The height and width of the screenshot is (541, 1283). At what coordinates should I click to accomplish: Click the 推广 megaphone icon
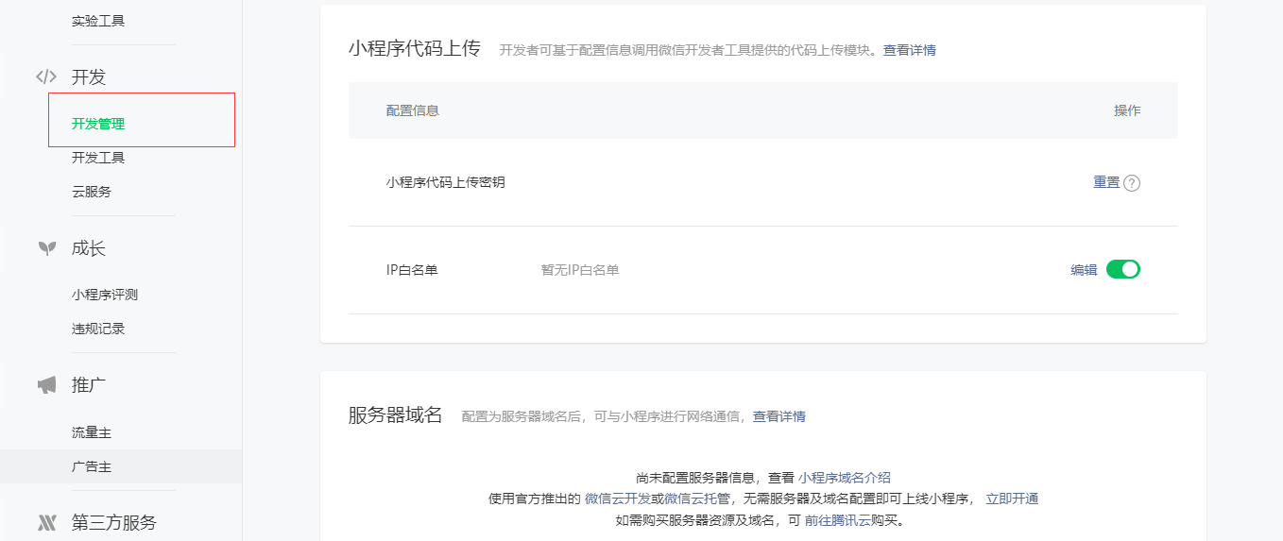(46, 385)
